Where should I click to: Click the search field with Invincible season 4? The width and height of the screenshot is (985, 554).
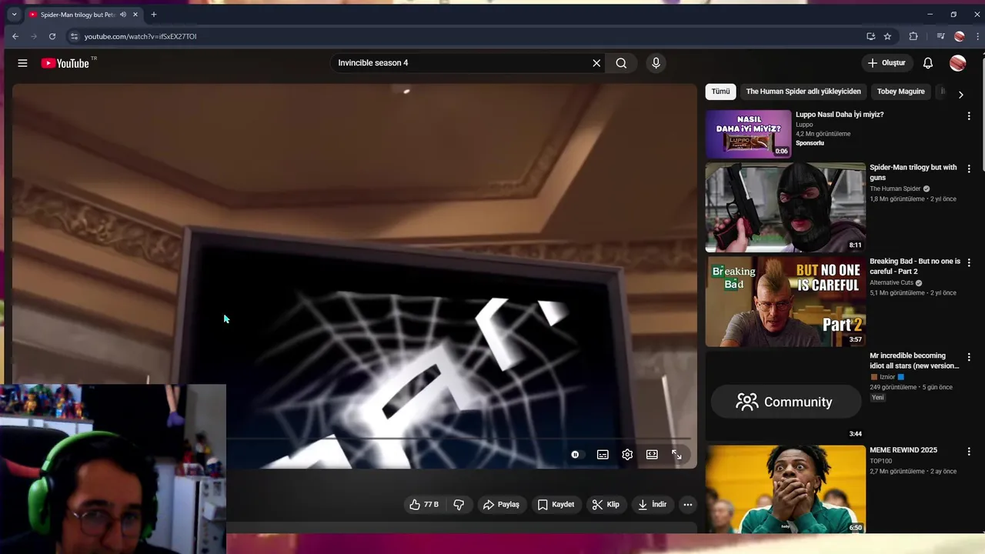(459, 63)
